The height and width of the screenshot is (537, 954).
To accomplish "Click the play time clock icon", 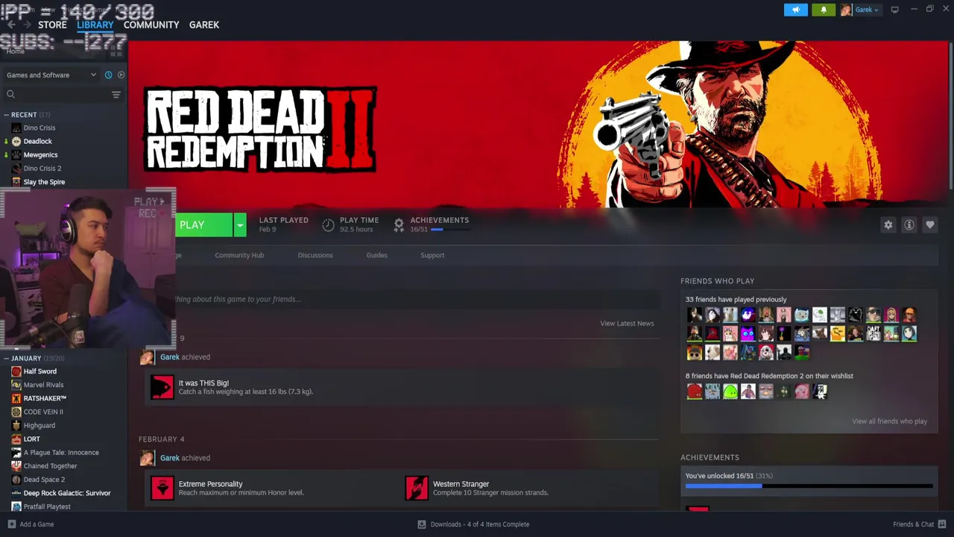I will 328,224.
